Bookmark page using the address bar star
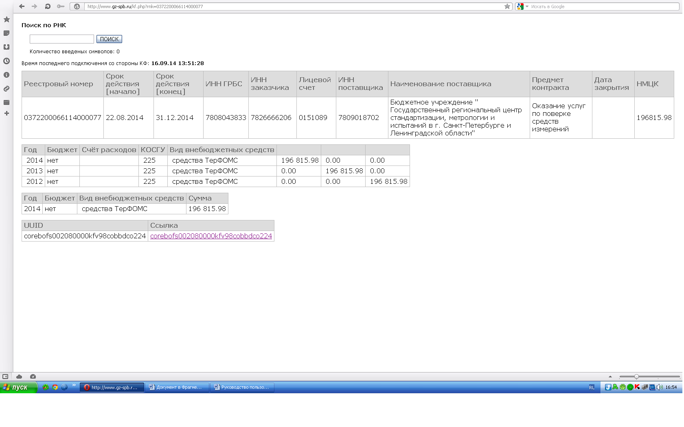Screen dimensions: 684x427 (x=507, y=7)
